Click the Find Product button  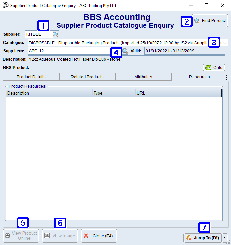coord(210,21)
